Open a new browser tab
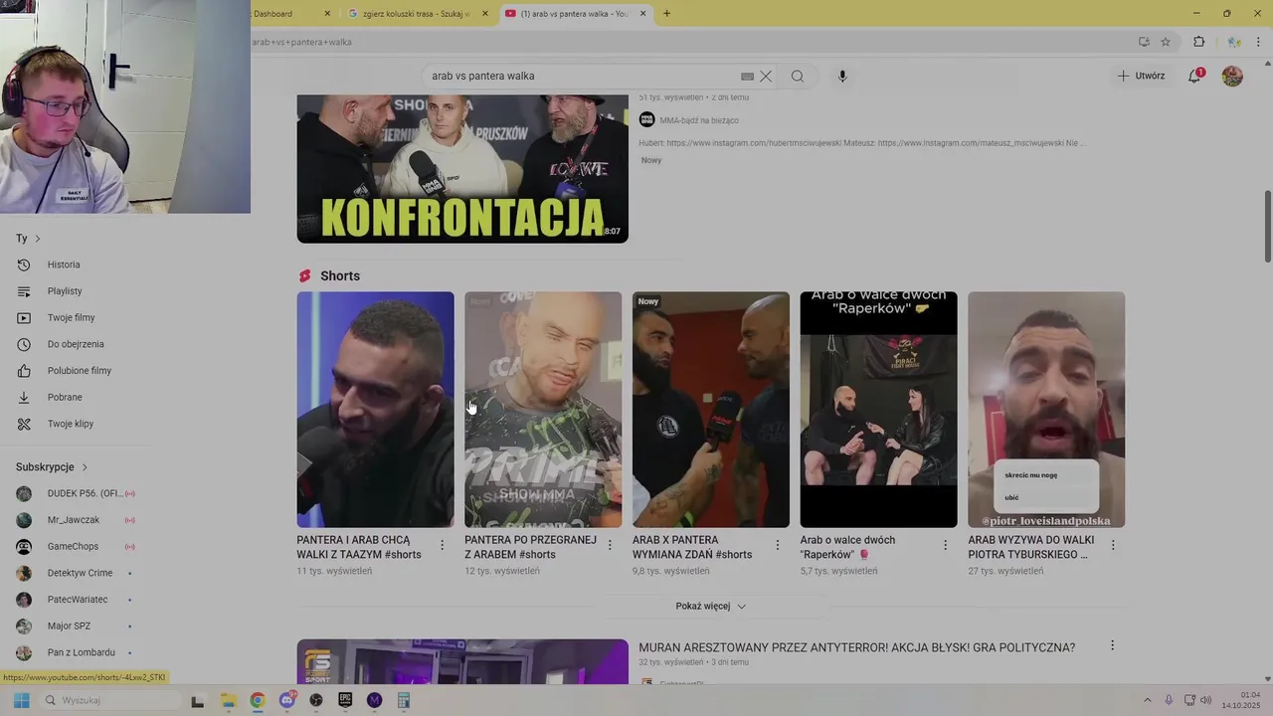 pos(666,14)
